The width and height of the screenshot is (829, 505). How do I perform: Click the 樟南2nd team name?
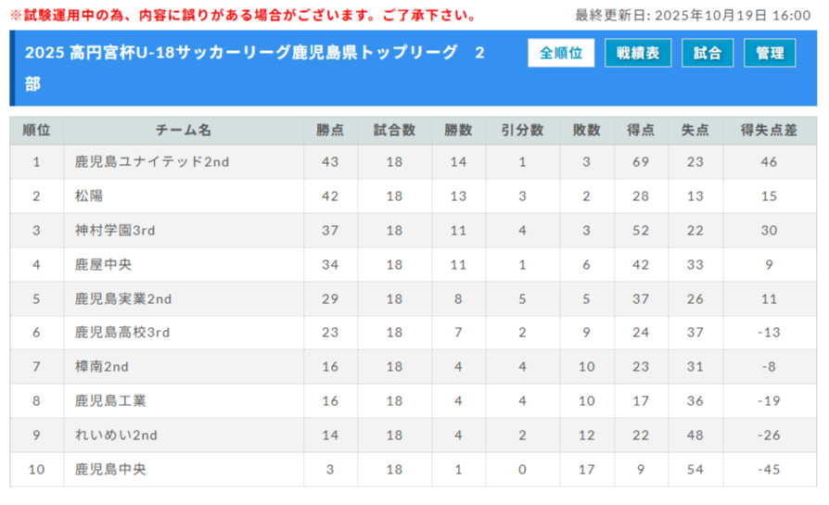pos(102,367)
